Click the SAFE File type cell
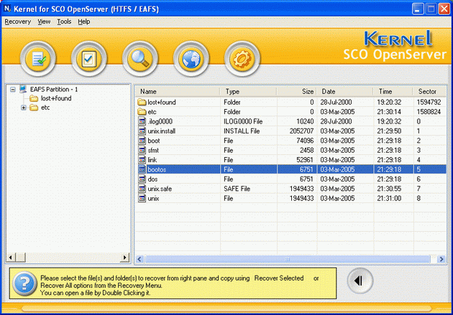 tap(237, 189)
